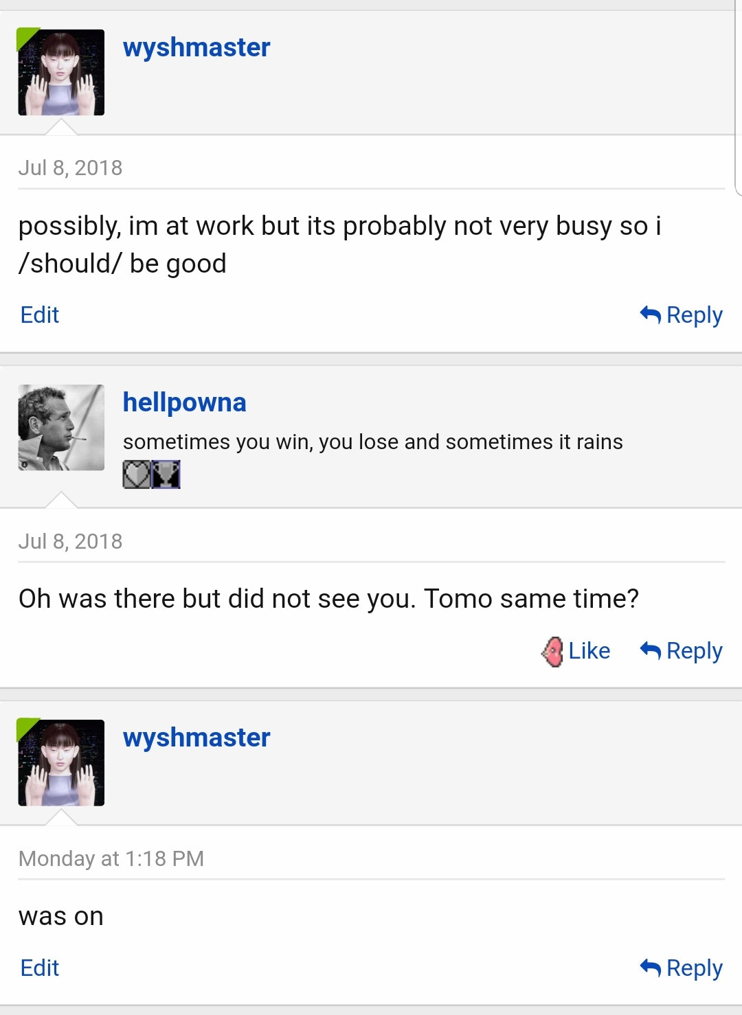Open the 'Monday at 1:18 PM' timestamp permalink
This screenshot has height=1015, width=742.
[x=111, y=858]
